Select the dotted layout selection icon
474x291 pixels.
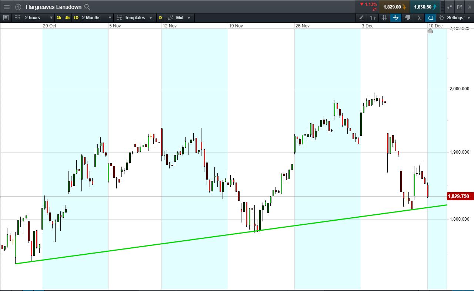[17, 18]
